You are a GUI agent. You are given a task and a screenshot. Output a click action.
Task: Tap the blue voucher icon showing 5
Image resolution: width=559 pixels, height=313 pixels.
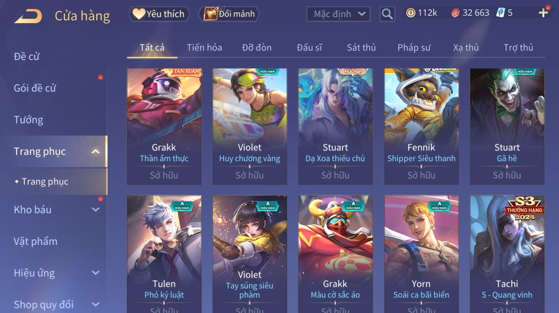(501, 13)
